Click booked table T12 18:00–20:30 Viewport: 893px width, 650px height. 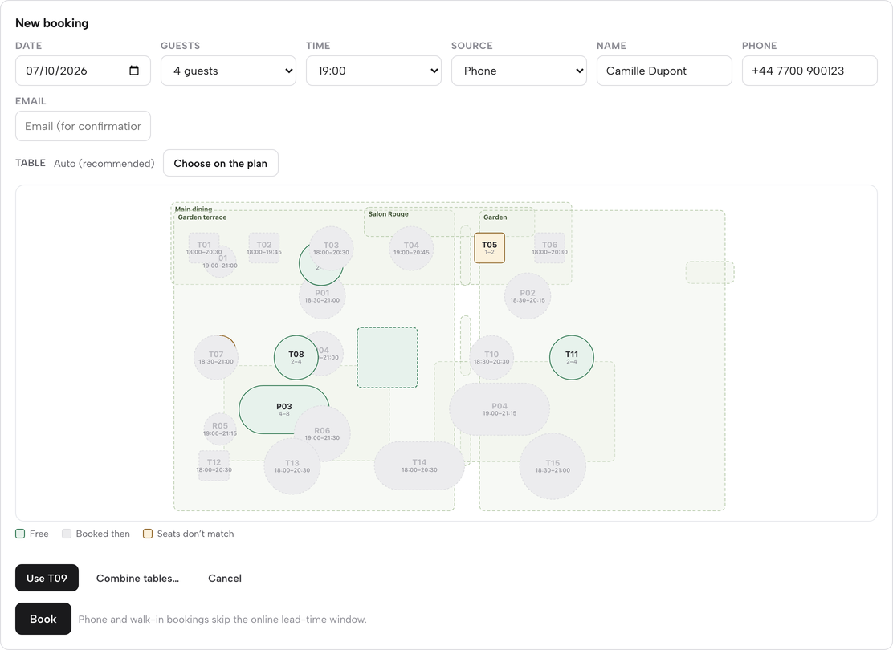point(214,465)
